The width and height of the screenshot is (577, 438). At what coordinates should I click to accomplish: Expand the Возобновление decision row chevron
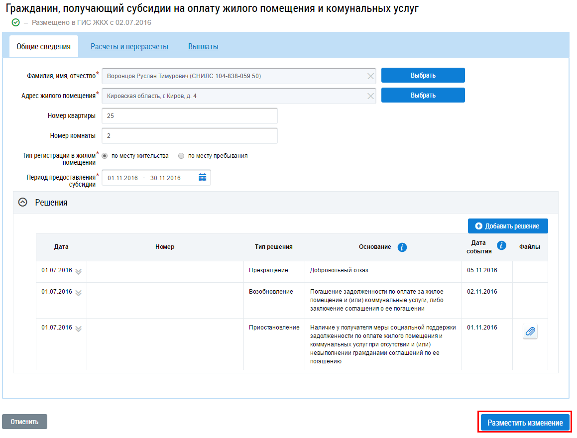pos(78,293)
